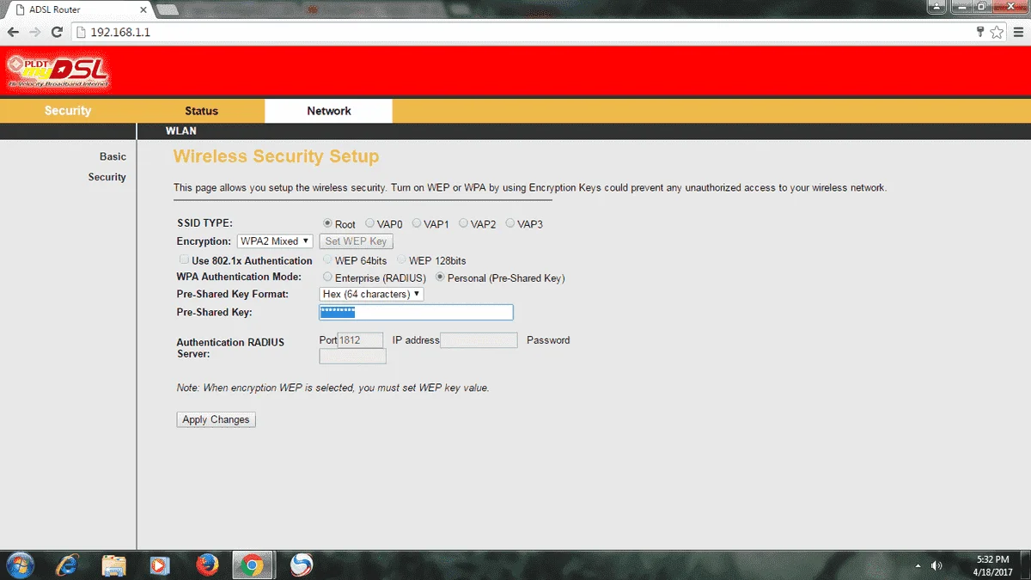Screen dimensions: 1031x580
Task: Click the saved password key icon
Action: coord(980,32)
